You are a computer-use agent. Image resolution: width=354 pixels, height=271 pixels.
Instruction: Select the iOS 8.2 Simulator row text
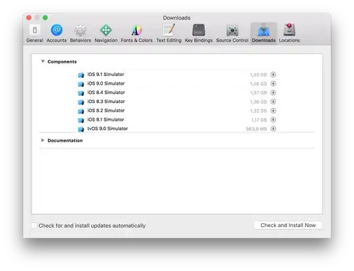pyautogui.click(x=106, y=110)
